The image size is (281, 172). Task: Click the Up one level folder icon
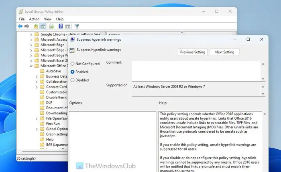click(x=36, y=26)
